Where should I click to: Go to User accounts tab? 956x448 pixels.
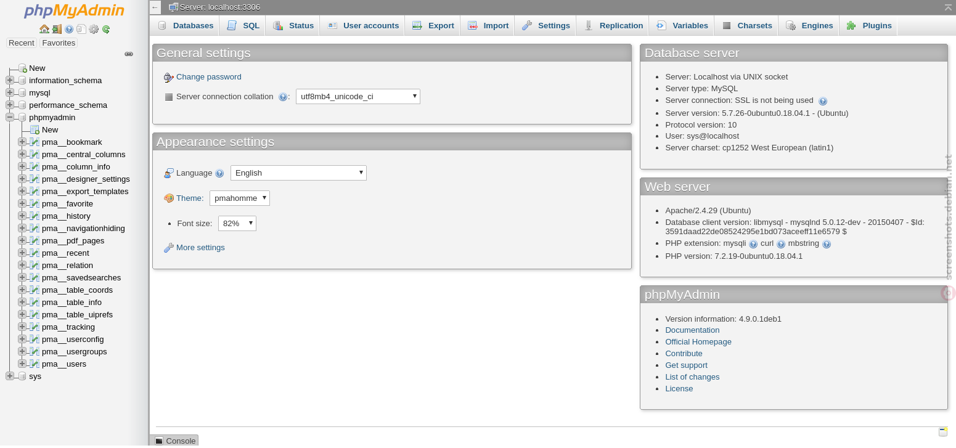pyautogui.click(x=363, y=25)
